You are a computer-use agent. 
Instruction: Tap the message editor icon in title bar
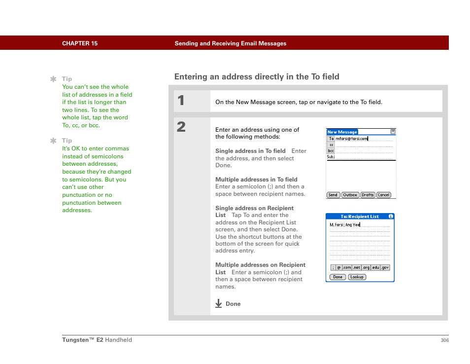393,132
